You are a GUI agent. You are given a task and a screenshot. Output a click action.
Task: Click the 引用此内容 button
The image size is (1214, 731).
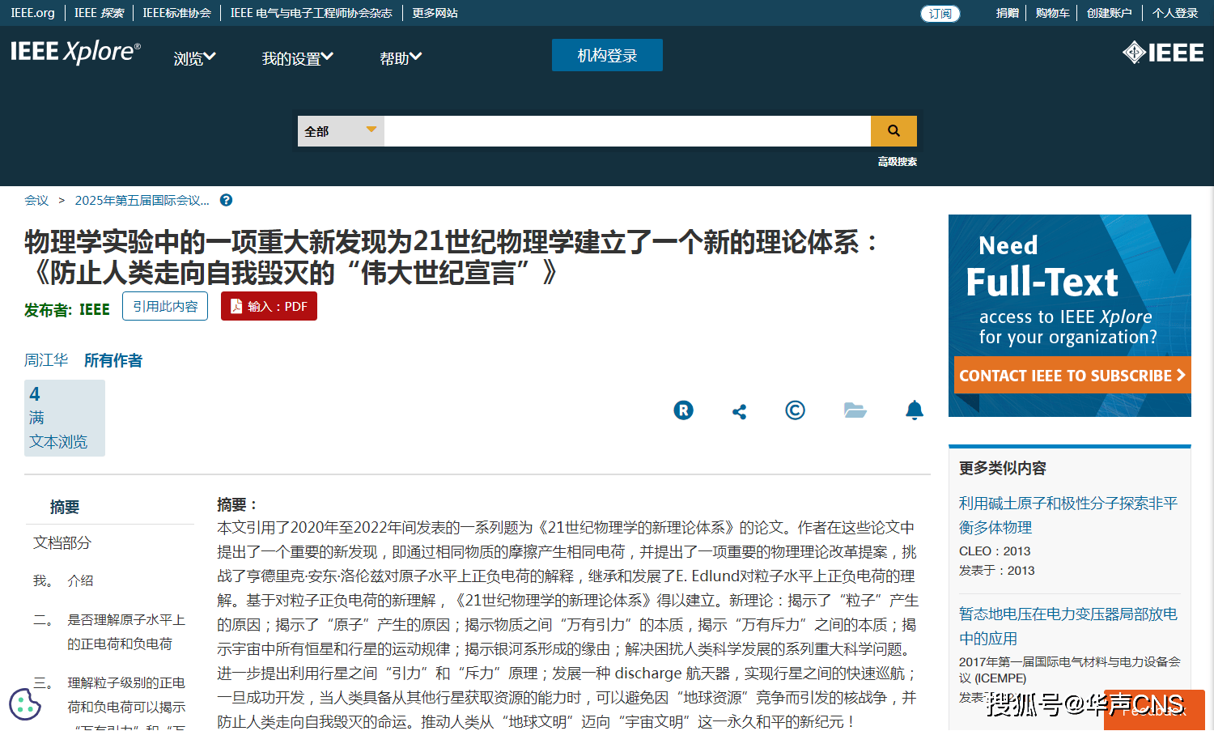pyautogui.click(x=165, y=306)
